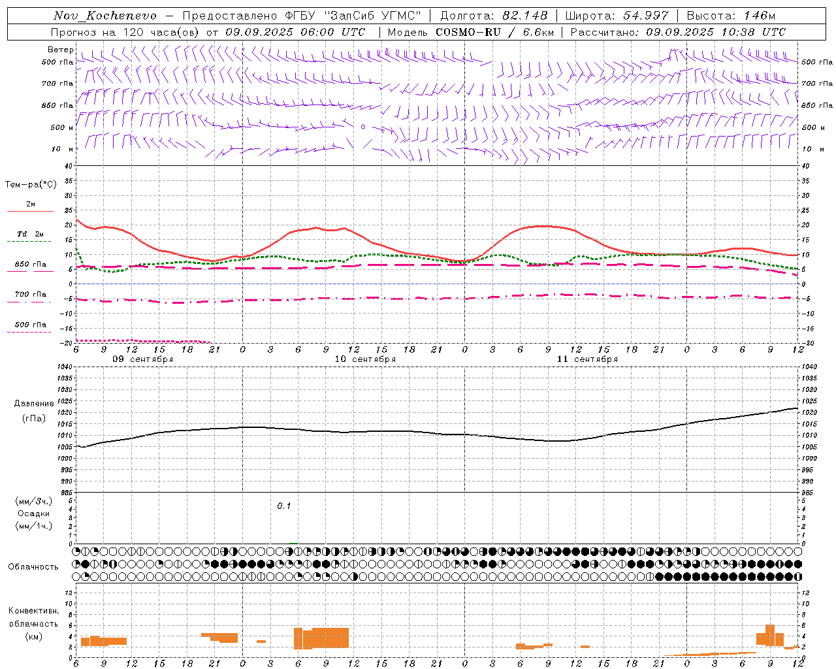Screen dimensions: 836x669
Task: Click the green dotted line sample under Td 2м
Action: (29, 242)
